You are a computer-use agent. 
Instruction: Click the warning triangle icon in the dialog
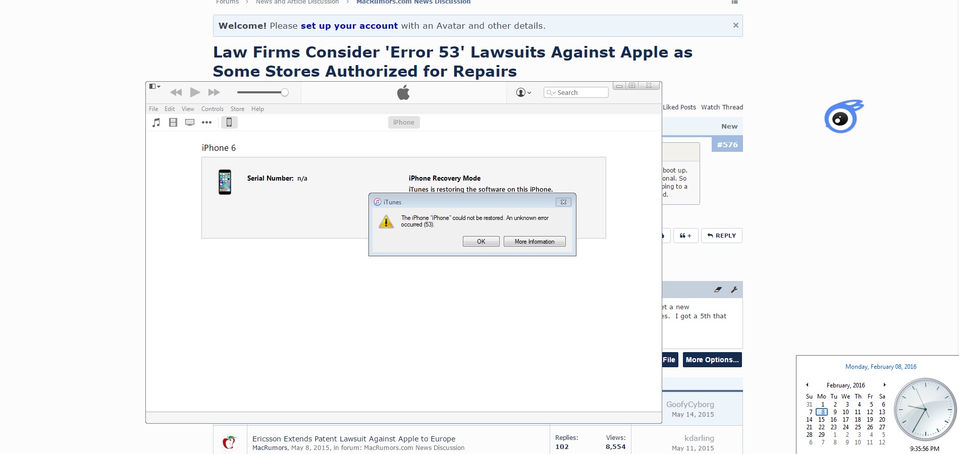(386, 221)
